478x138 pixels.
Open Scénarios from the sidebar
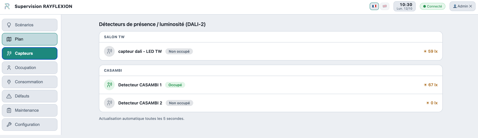click(29, 25)
